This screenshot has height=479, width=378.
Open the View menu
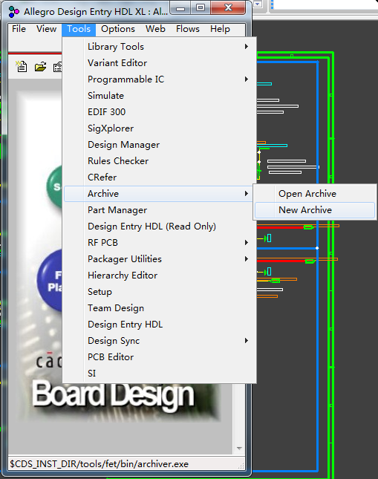(47, 29)
